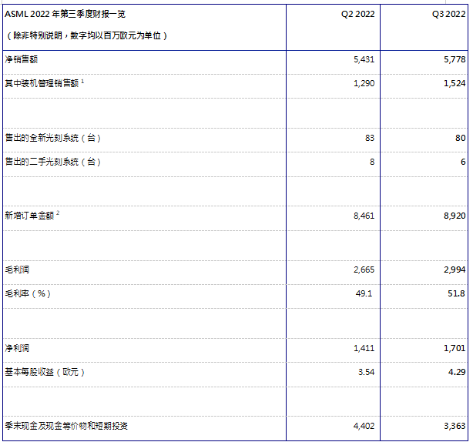Select Q3 net bookings value 8,920
Screen dimensions: 473x442
coord(453,216)
